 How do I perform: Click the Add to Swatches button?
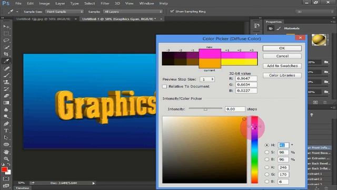tap(282, 66)
